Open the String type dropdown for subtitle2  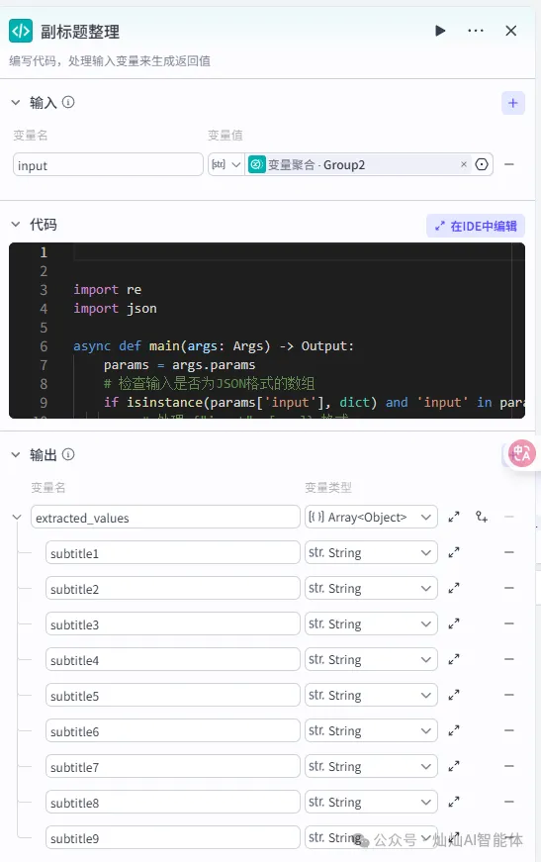click(371, 589)
